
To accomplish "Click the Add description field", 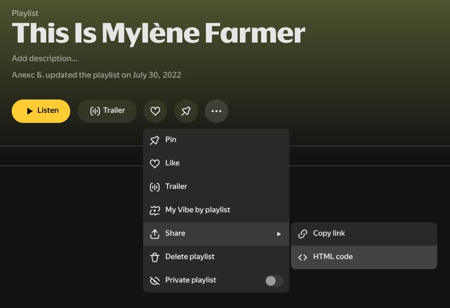I will 45,59.
